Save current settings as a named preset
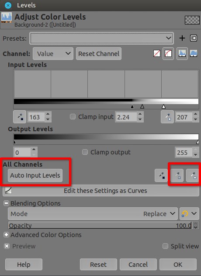Screen dimensions: 201x276 tap(182, 38)
